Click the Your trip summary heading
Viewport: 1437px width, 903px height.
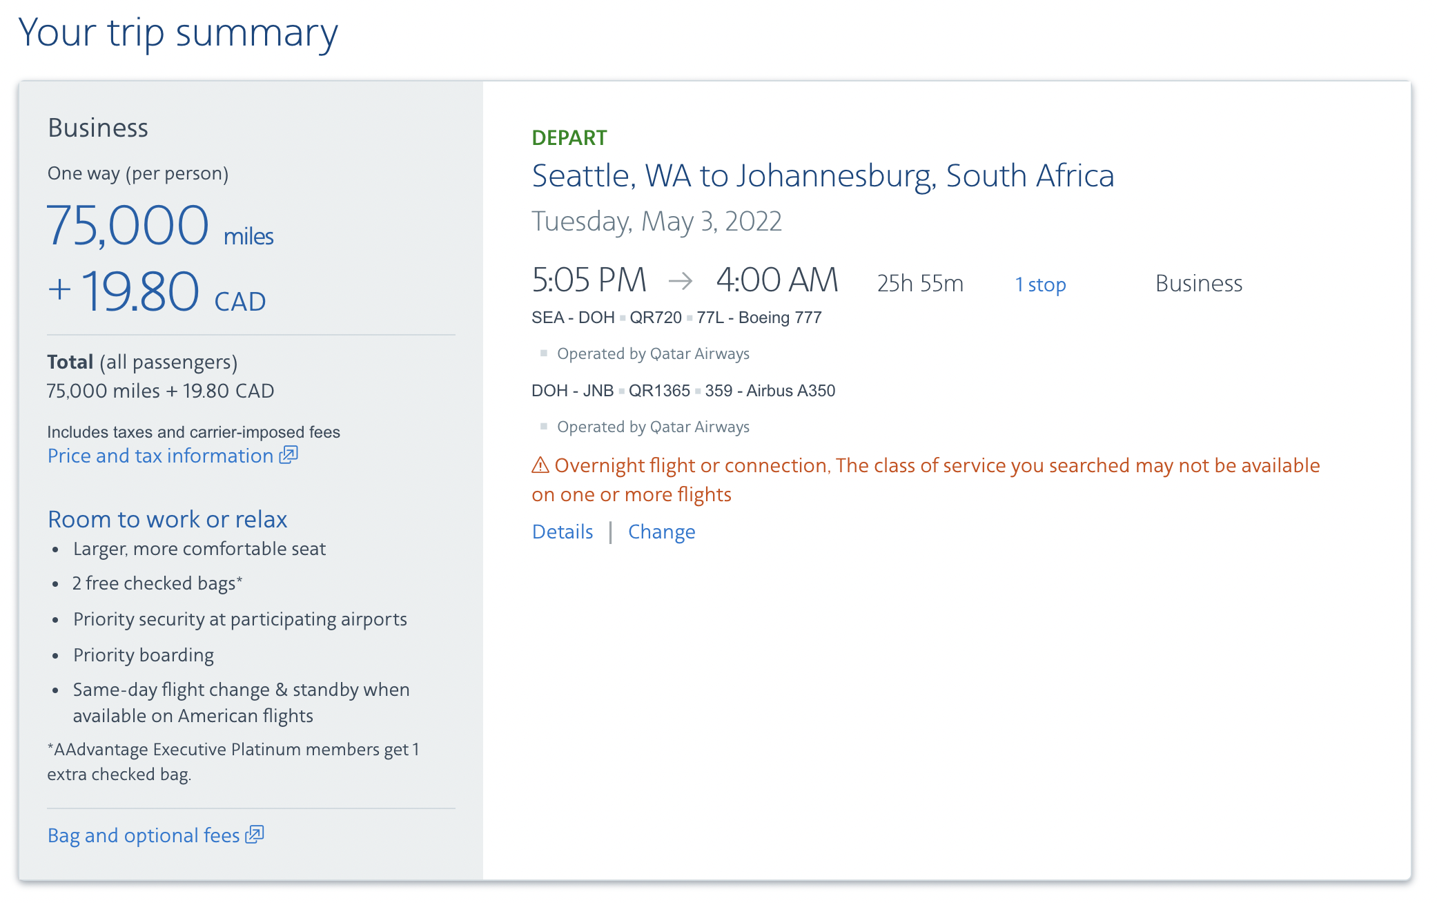click(178, 32)
